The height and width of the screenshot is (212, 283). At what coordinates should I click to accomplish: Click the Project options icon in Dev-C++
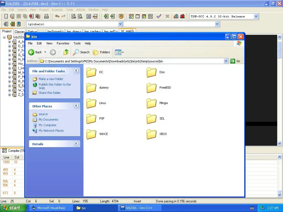click(x=121, y=16)
